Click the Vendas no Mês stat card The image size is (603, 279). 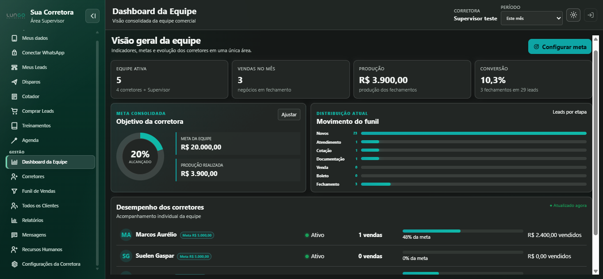coord(291,79)
